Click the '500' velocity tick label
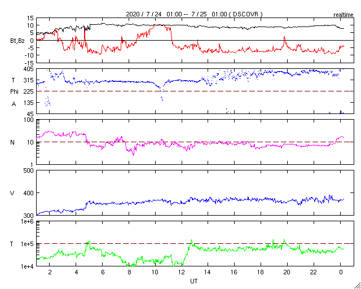 (29, 170)
